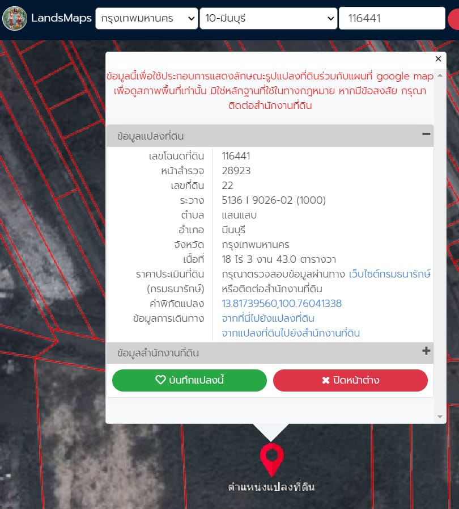Image resolution: width=459 pixels, height=509 pixels.
Task: Select the map sheet value 5136 I 9026-02 (1000)
Action: click(274, 200)
